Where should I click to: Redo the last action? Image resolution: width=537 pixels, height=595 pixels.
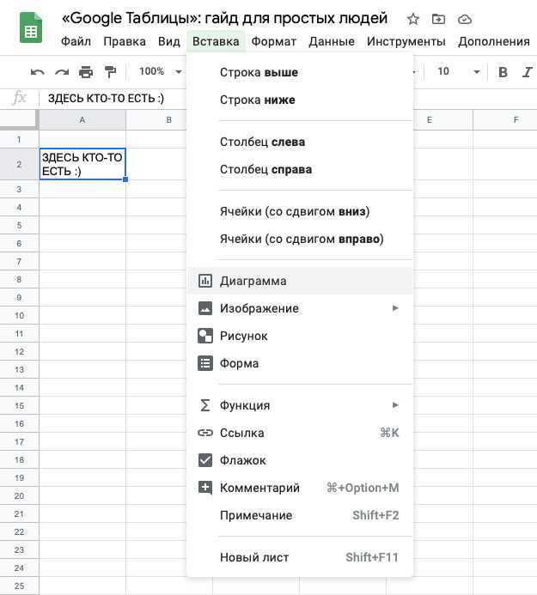(x=62, y=72)
